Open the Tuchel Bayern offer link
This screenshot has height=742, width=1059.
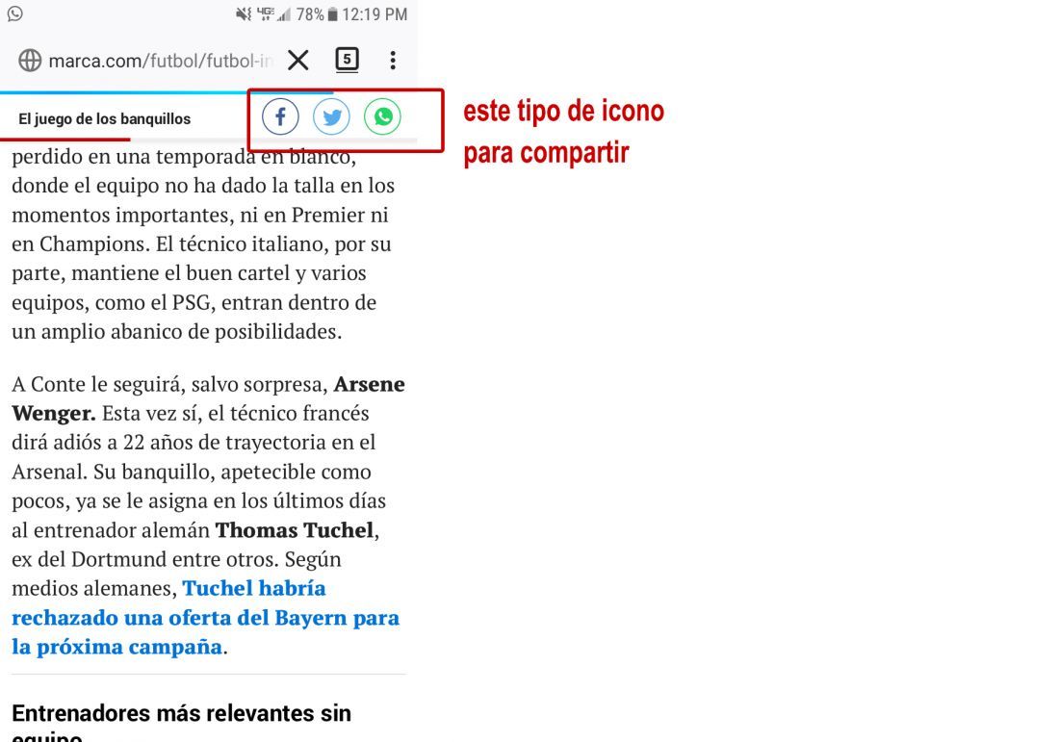coord(205,617)
